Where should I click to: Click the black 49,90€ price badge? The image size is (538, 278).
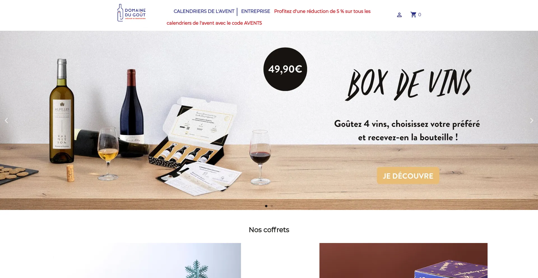[x=285, y=69]
